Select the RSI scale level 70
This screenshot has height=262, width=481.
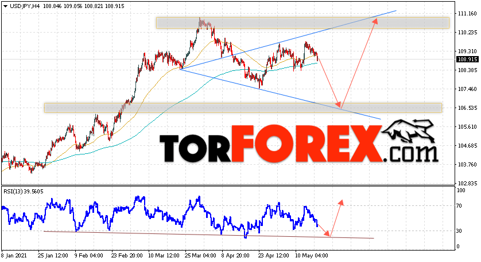point(459,206)
